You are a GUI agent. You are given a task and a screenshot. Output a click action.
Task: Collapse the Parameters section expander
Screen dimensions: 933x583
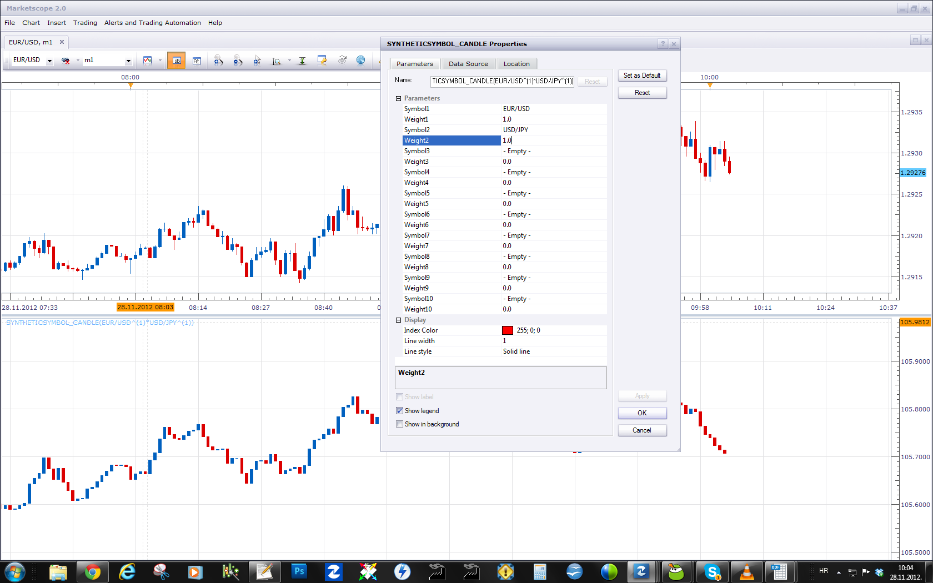click(398, 98)
